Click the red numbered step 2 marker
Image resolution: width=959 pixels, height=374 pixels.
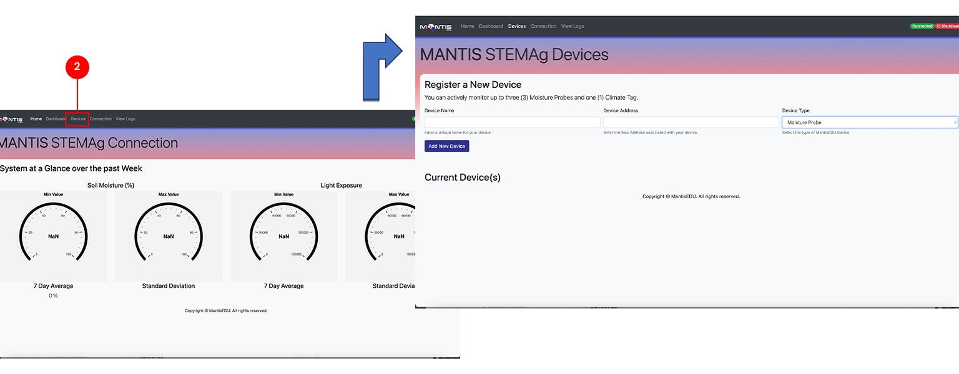pos(77,67)
